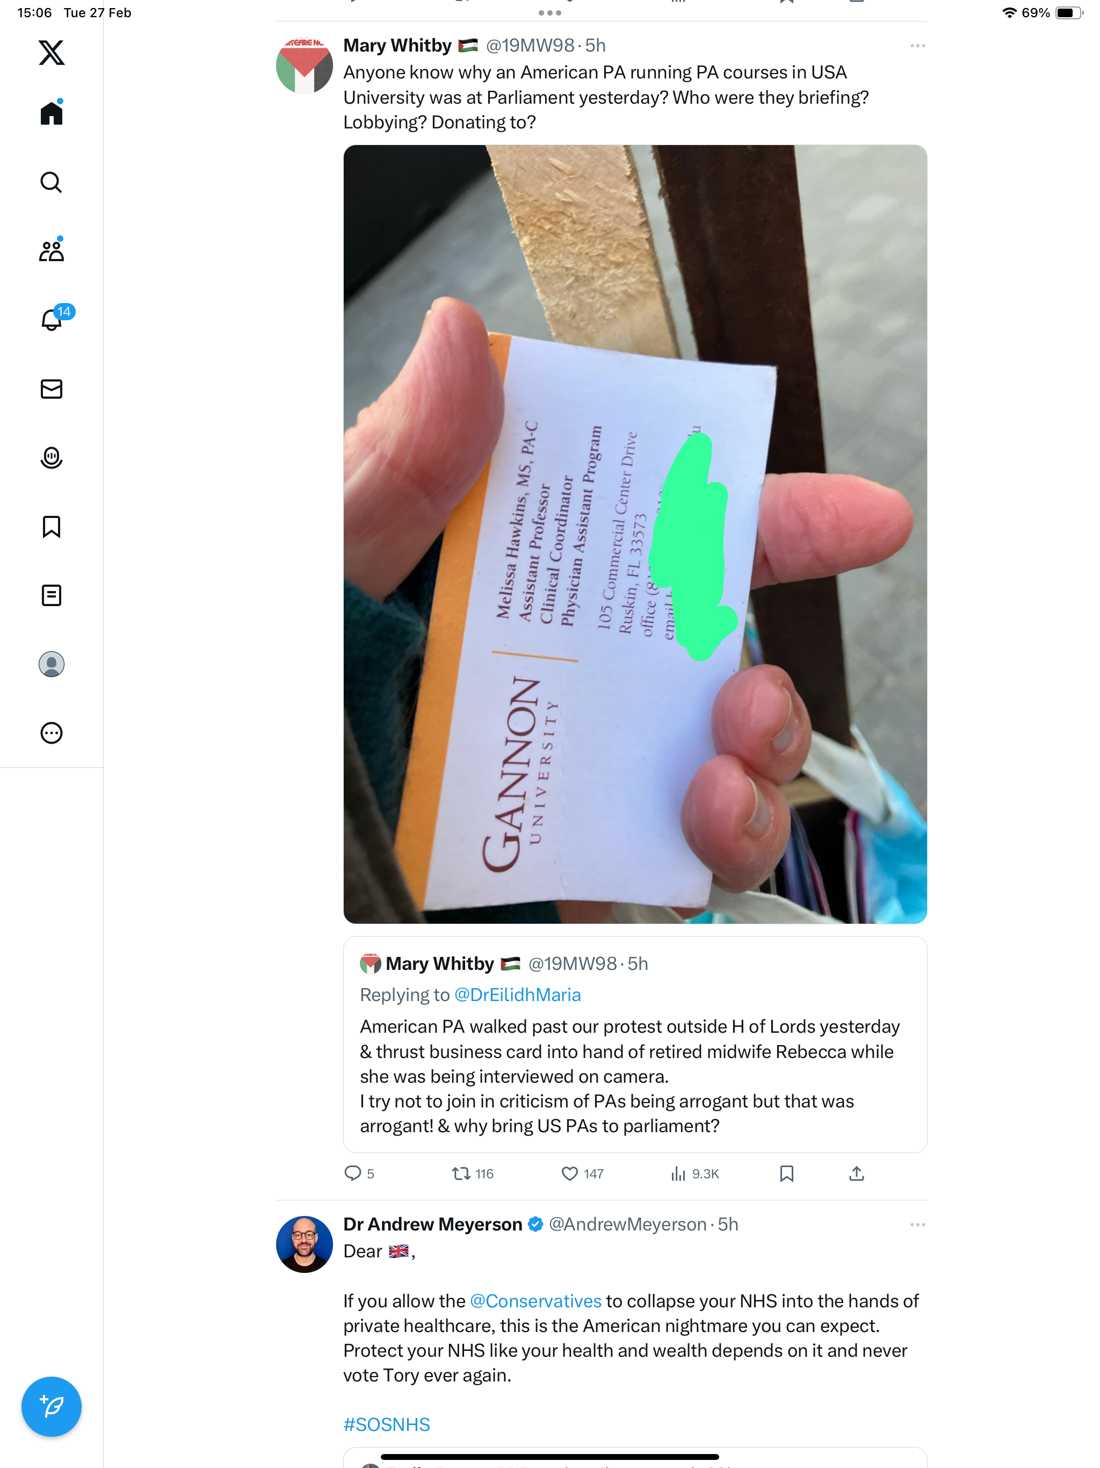This screenshot has height=1468, width=1100.
Task: Open the @DrEilidhMaria profile link
Action: [x=517, y=995]
